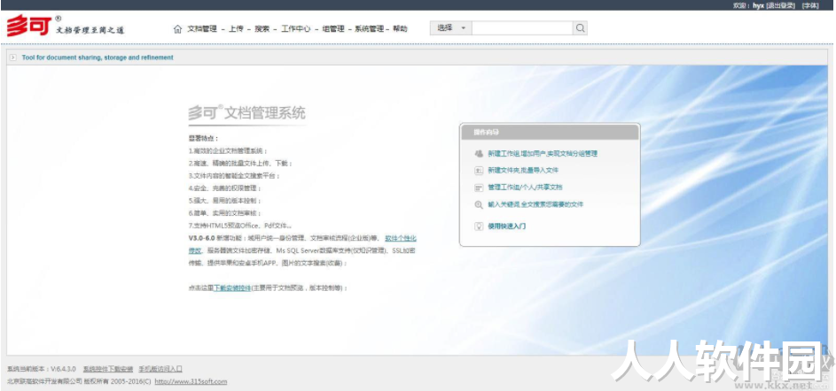Open the 帮助 menu
This screenshot has width=836, height=391.
tap(400, 28)
